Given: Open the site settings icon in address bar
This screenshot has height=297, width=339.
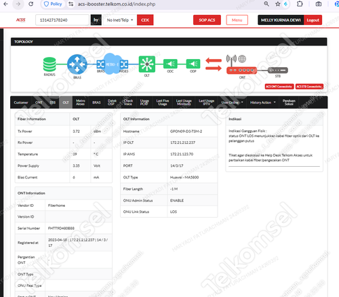Looking at the screenshot, I should coord(71,4).
